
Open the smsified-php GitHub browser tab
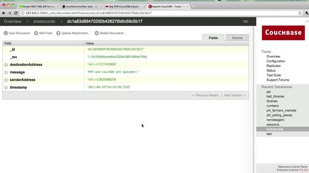coord(82,6)
